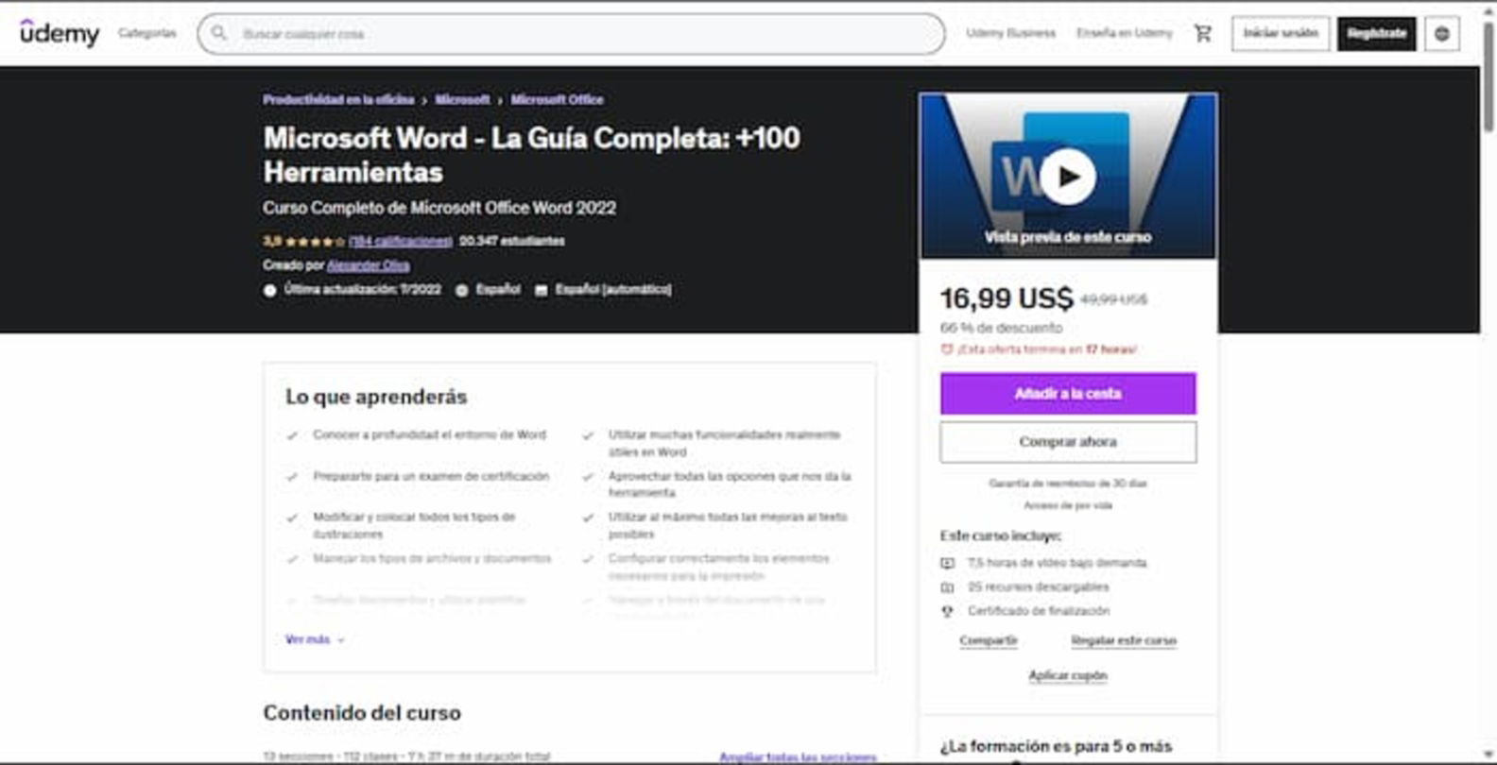The image size is (1497, 765).
Task: Expand the Ver más learning list
Action: [x=315, y=639]
